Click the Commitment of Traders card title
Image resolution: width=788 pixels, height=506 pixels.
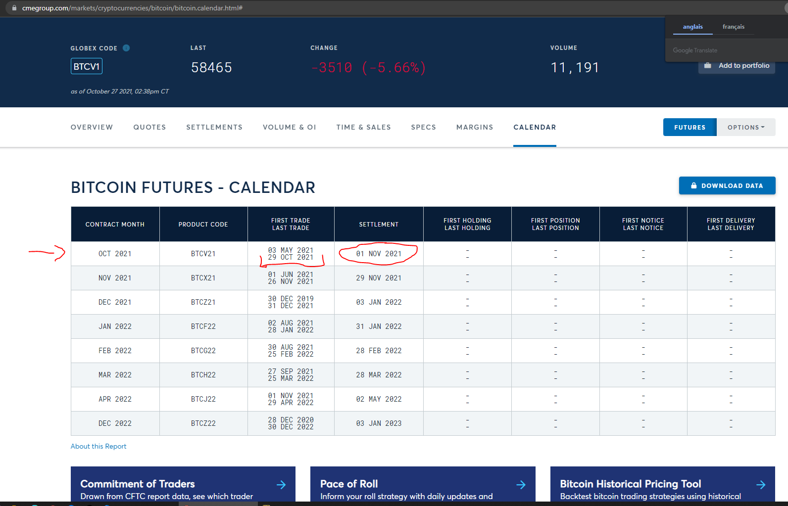click(x=138, y=484)
